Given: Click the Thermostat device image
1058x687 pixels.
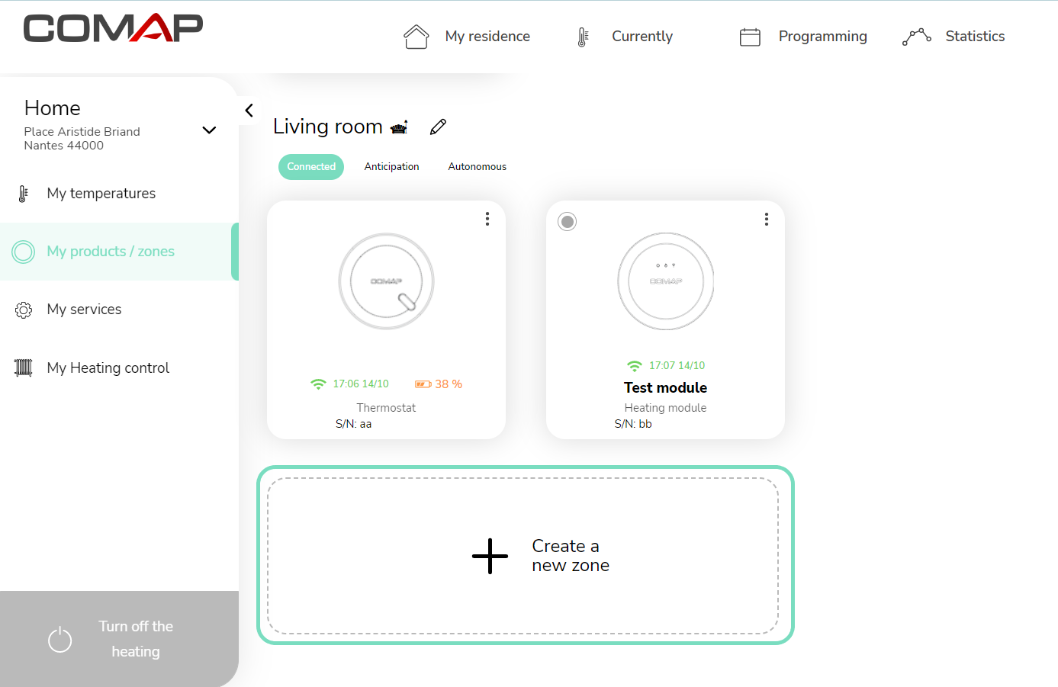Looking at the screenshot, I should coord(387,281).
